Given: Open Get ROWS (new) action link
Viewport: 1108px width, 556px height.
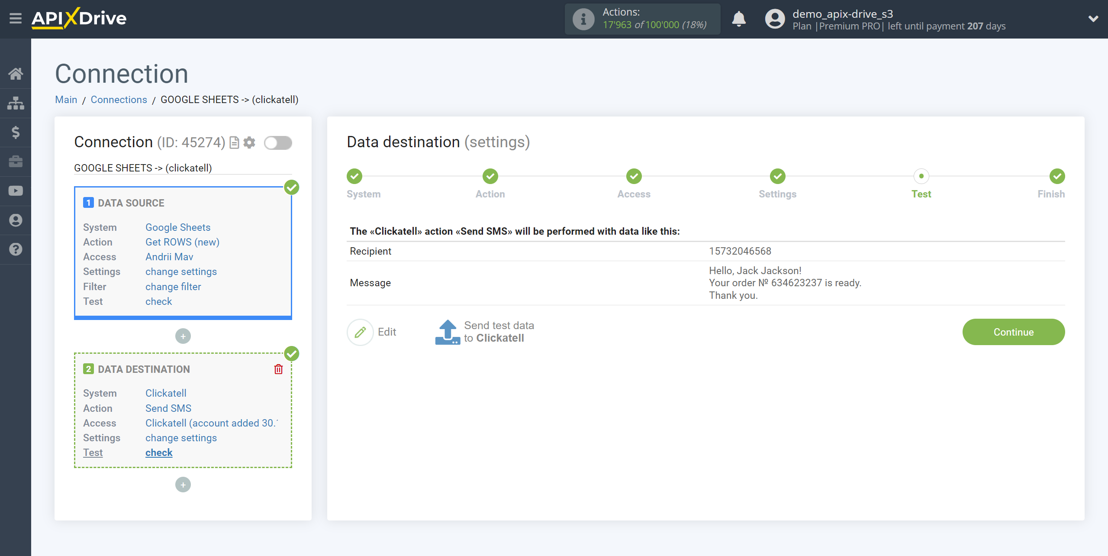Looking at the screenshot, I should pos(183,242).
